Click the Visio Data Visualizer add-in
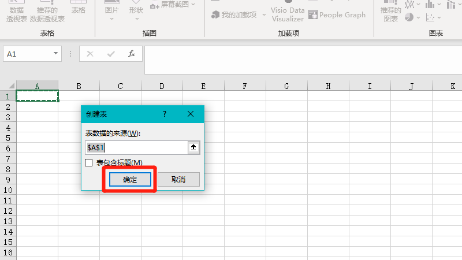 tap(288, 14)
